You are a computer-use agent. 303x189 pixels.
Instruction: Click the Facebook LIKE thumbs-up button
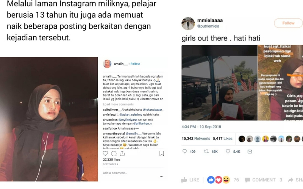[x=190, y=180]
